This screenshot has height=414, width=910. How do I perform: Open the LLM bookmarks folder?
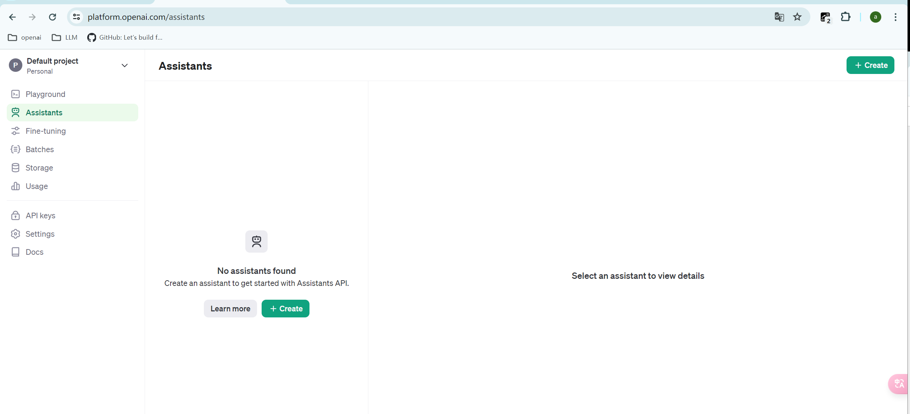(65, 38)
